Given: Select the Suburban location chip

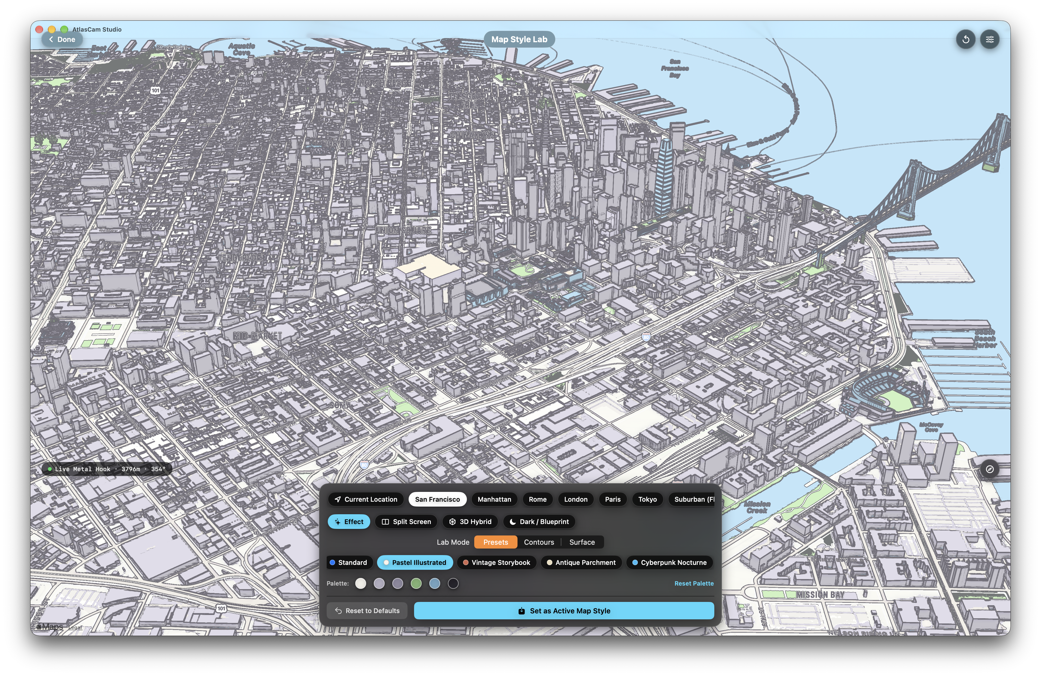Looking at the screenshot, I should click(692, 499).
